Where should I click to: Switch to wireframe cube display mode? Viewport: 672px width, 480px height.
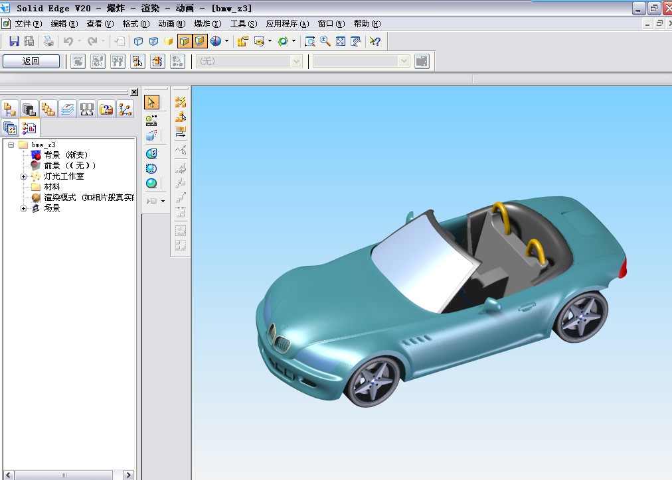(x=138, y=41)
